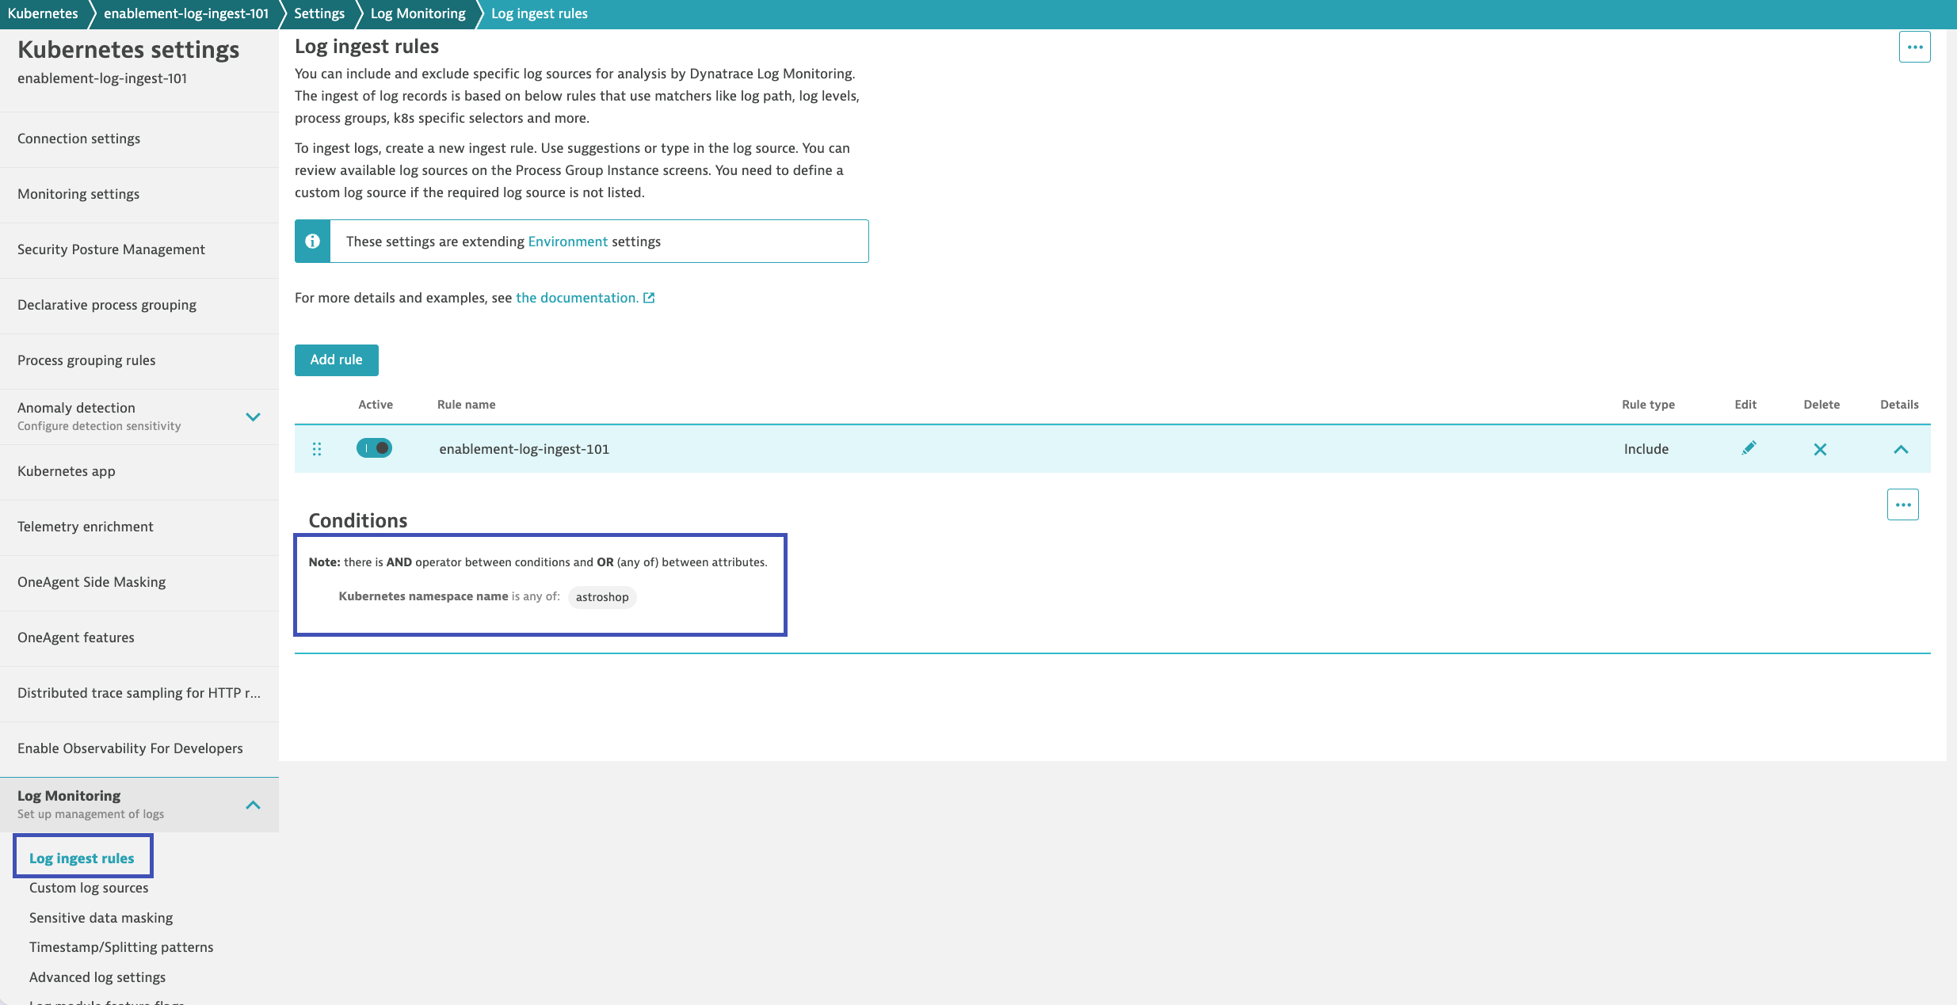The height and width of the screenshot is (1005, 1957).
Task: Open the Environment settings link
Action: (568, 242)
